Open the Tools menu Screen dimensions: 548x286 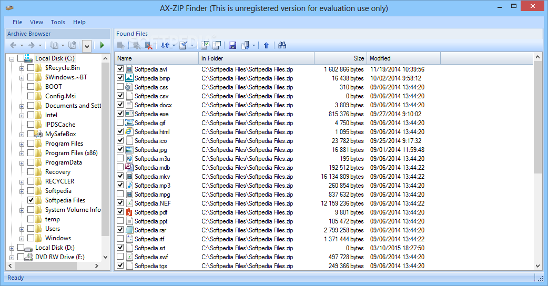click(x=58, y=22)
